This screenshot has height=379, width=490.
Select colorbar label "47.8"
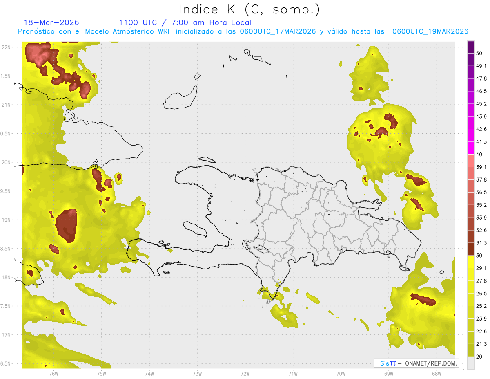[482, 78]
